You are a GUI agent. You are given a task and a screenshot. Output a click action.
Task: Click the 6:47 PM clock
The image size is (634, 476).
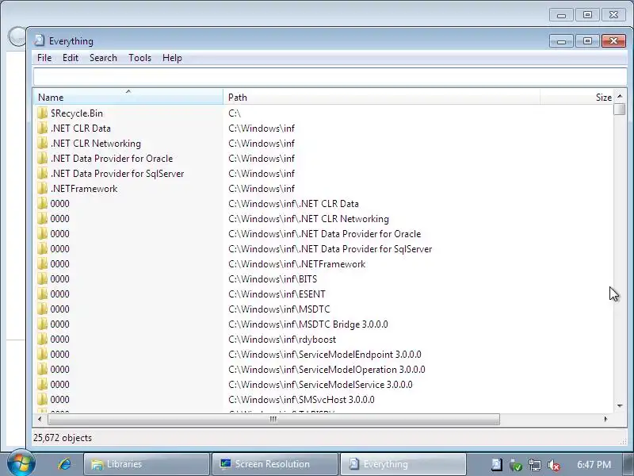594,464
